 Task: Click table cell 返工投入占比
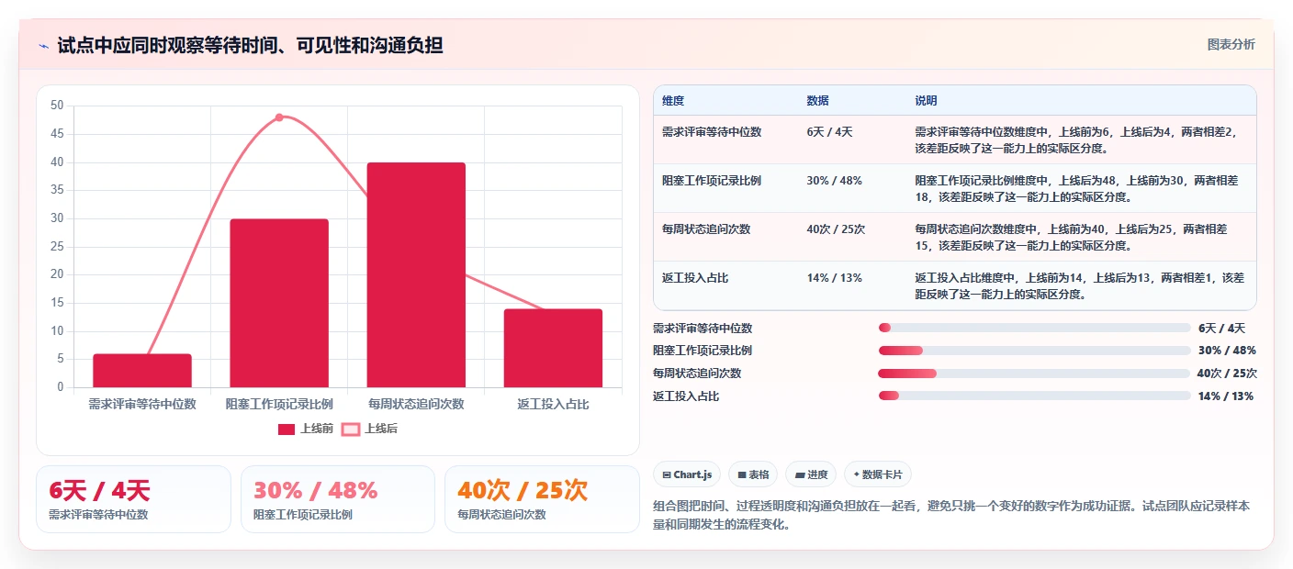[x=695, y=277]
